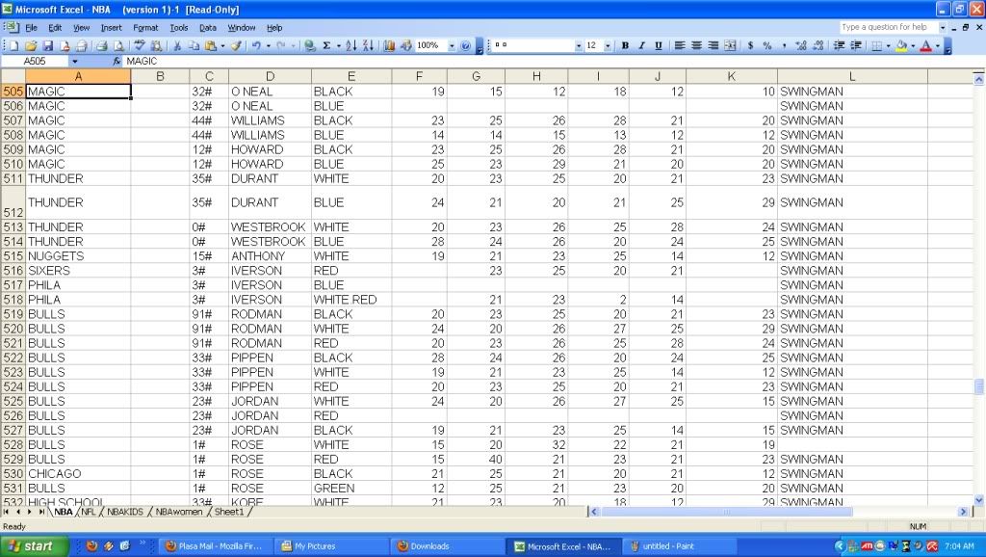Open the Format menu
Viewport: 986px width, 557px height.
[x=145, y=28]
